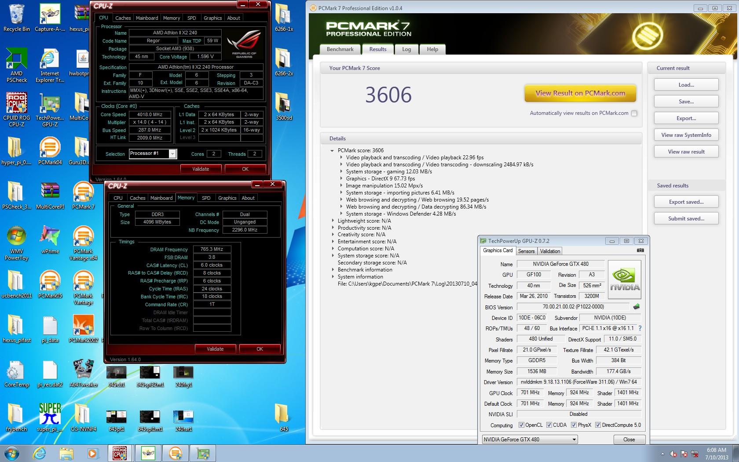Expand the Productivity score node

tap(333, 228)
